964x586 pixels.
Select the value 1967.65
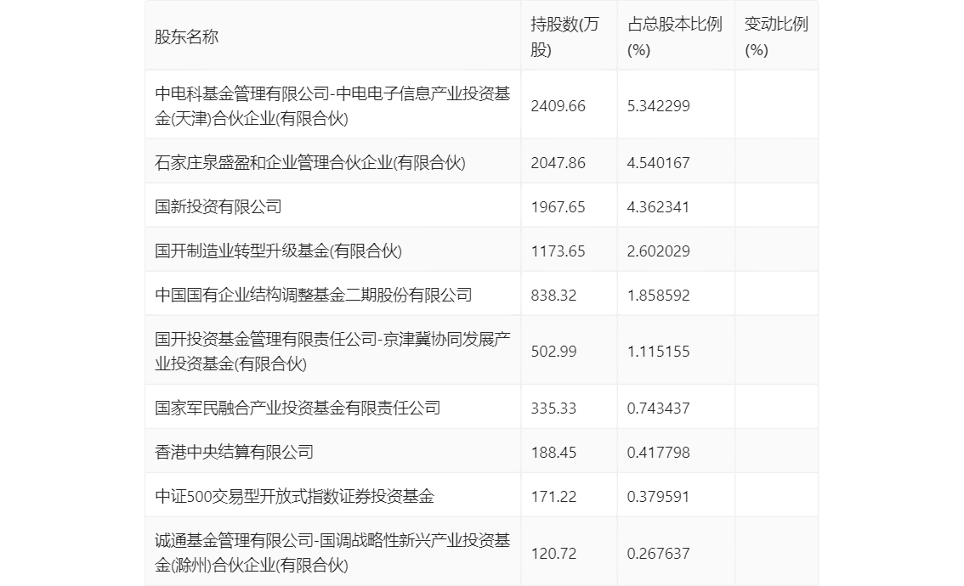click(559, 207)
